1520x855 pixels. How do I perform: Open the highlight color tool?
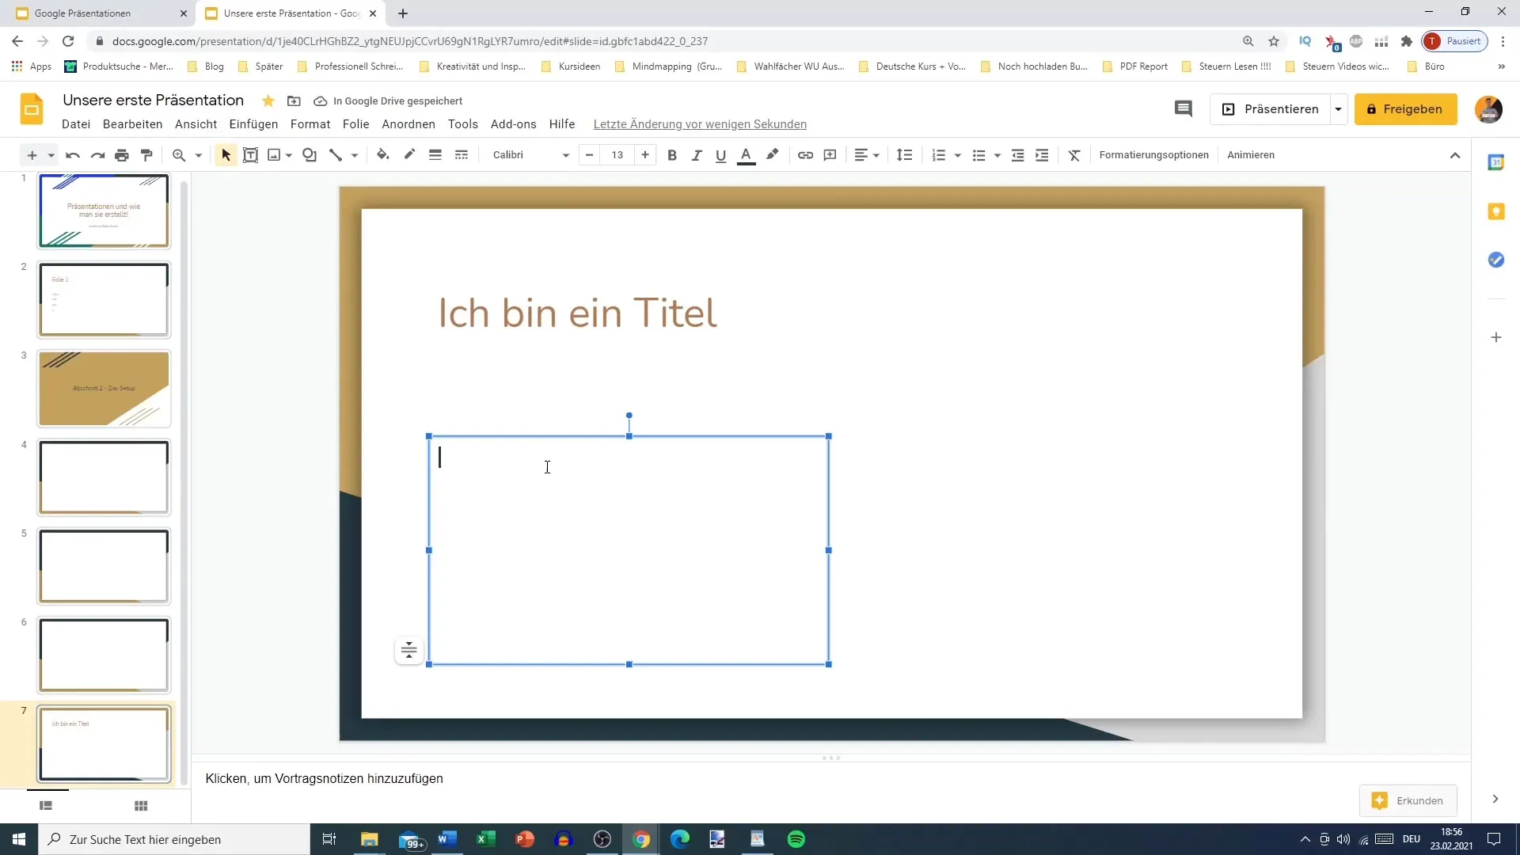(x=773, y=155)
